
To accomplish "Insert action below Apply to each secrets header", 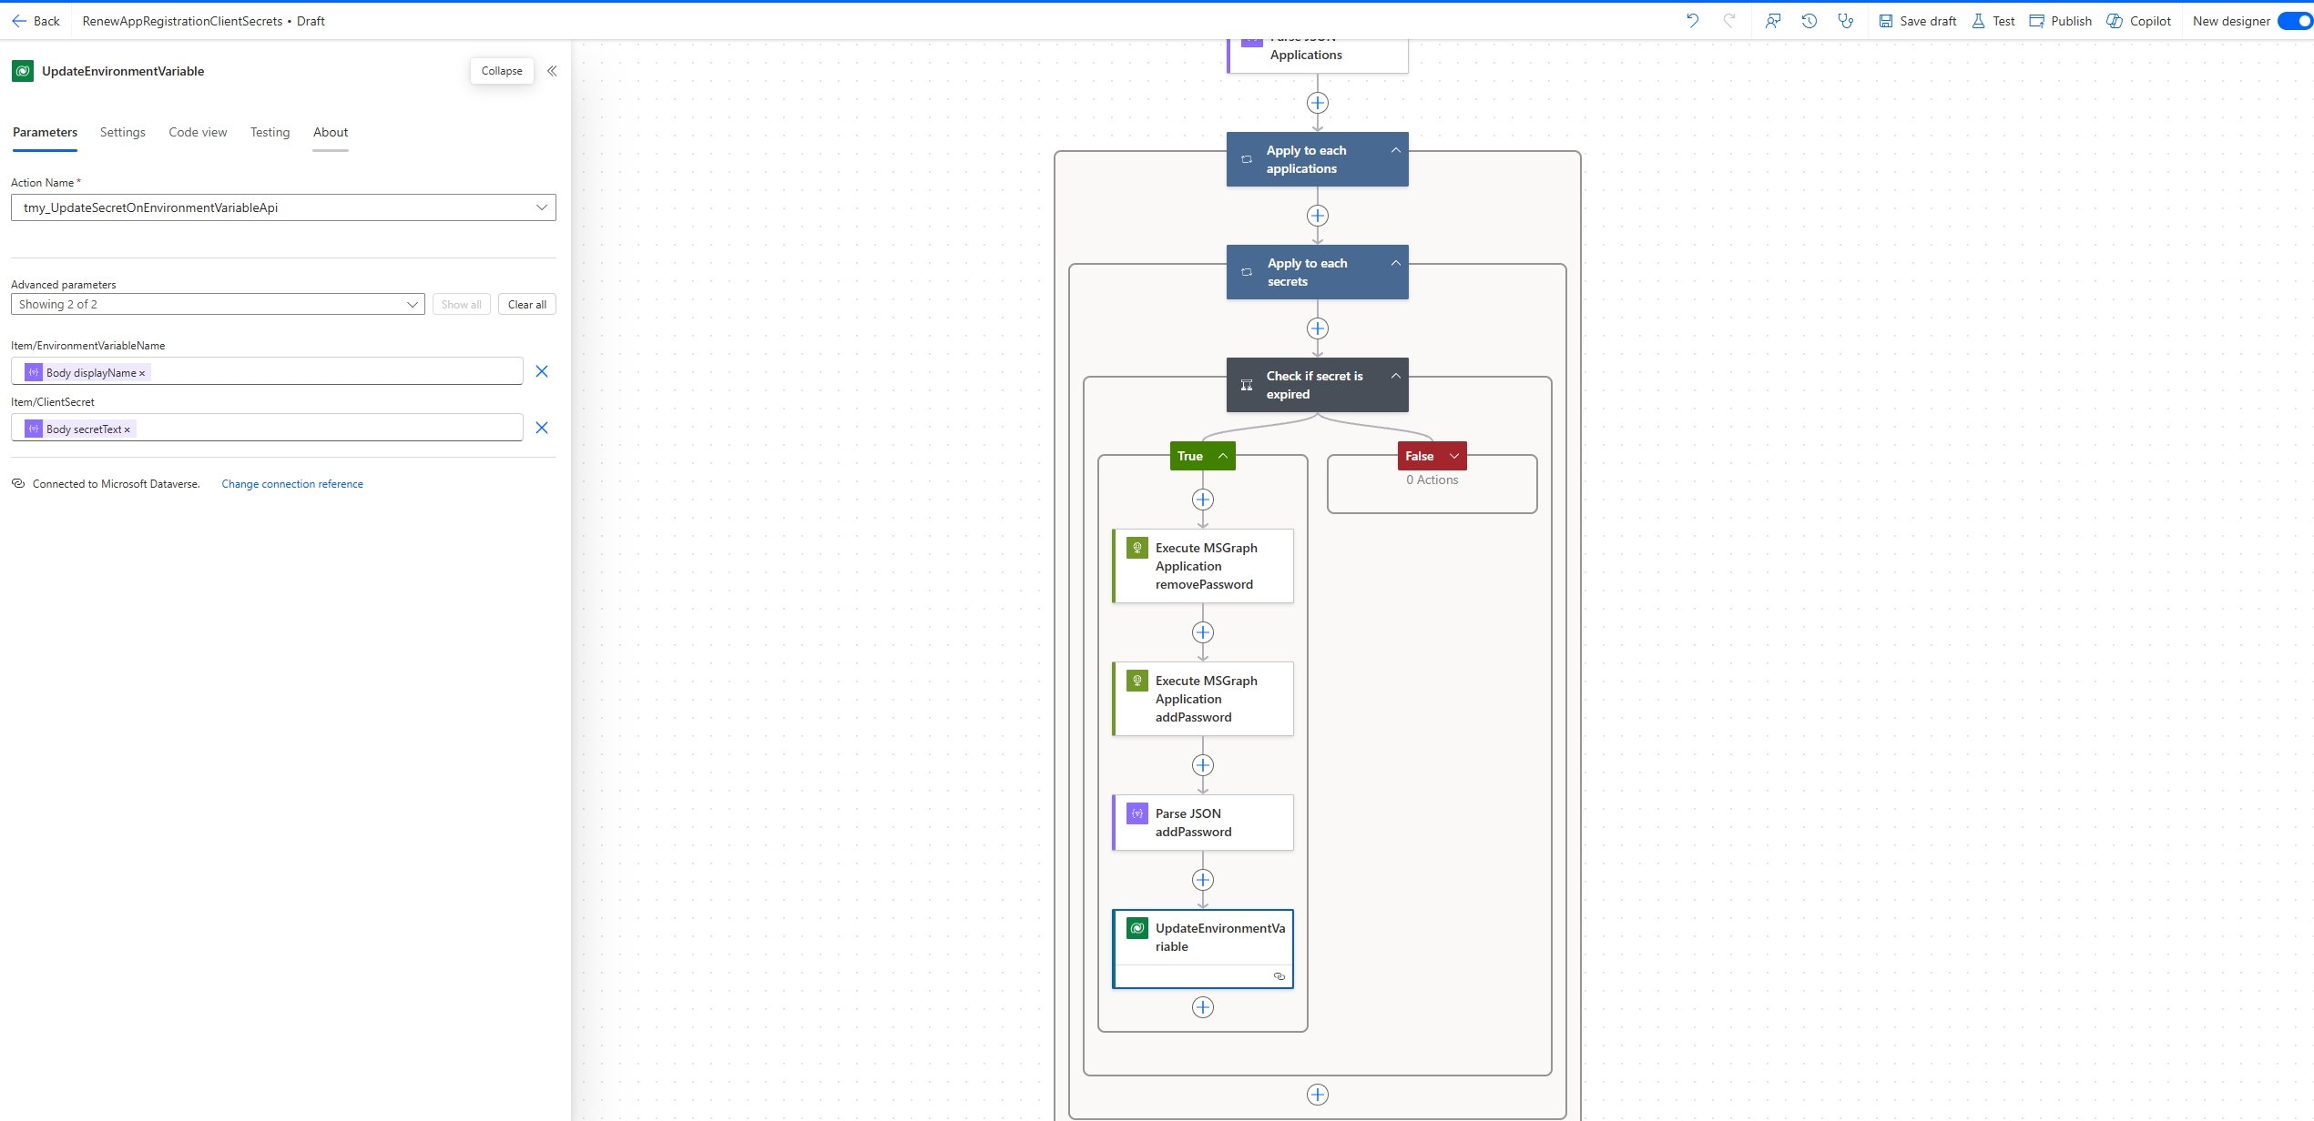I will tap(1318, 328).
